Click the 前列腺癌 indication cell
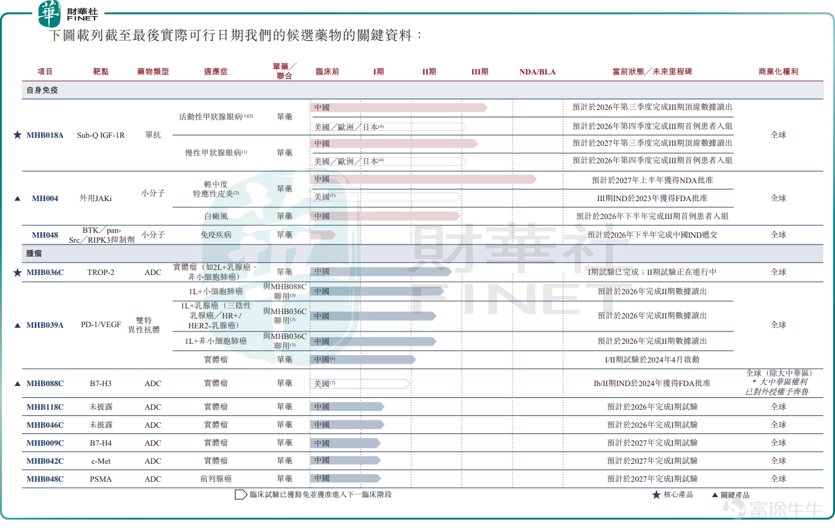This screenshot has height=532, width=835. point(216,479)
